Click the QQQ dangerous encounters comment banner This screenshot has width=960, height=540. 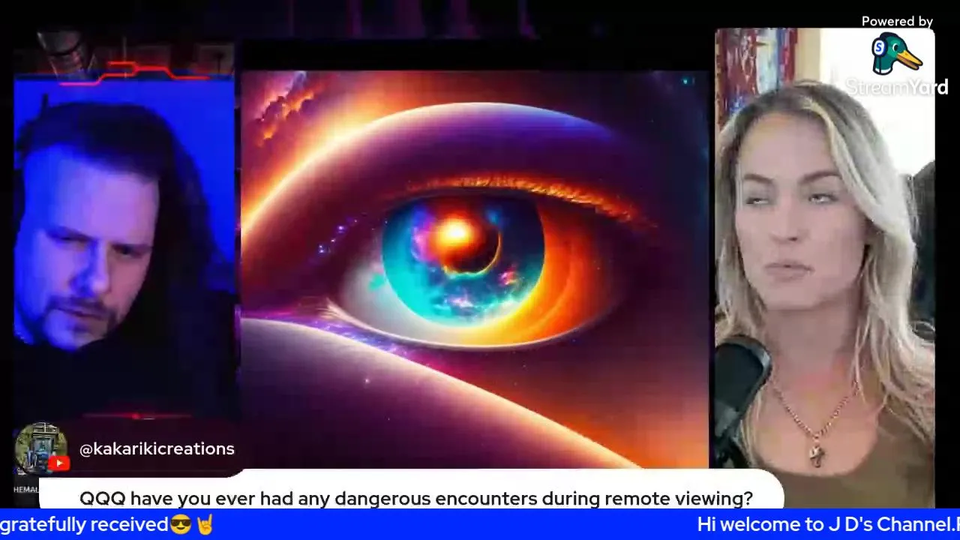click(411, 490)
